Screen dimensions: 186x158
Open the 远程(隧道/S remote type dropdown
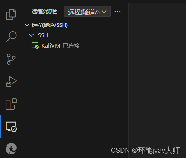click(x=87, y=12)
